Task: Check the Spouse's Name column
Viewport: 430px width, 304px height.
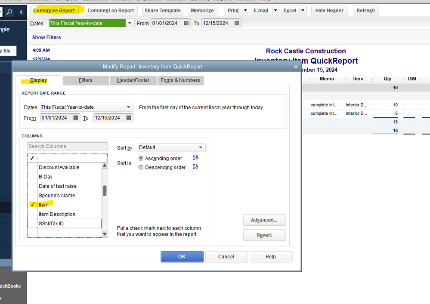Action: (x=33, y=195)
